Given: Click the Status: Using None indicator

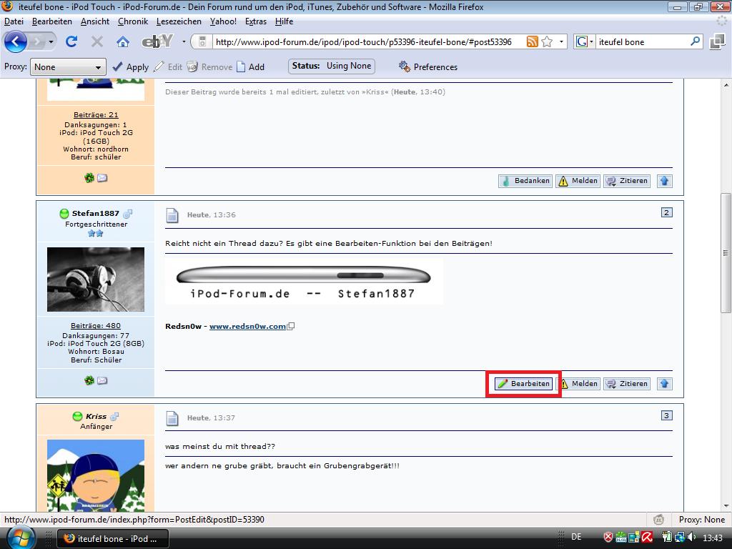Looking at the screenshot, I should tap(332, 66).
